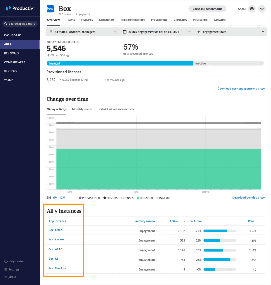Image resolution: width=271 pixels, height=285 pixels.
Task: Download trends as .csv
Action: (x=248, y=198)
